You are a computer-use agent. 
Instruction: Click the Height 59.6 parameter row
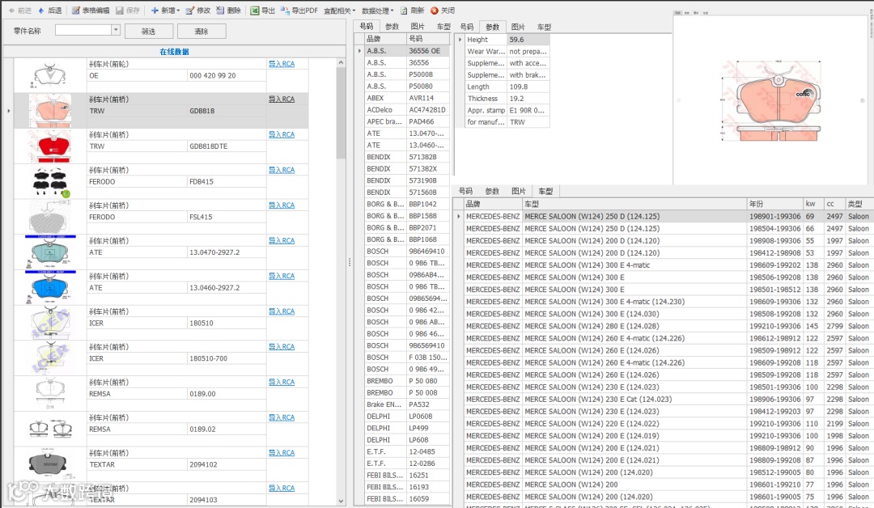(x=507, y=40)
